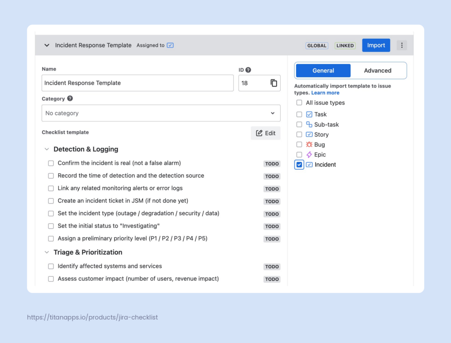Open TODO status for 'Identify affected systems'
The width and height of the screenshot is (451, 343).
click(272, 267)
